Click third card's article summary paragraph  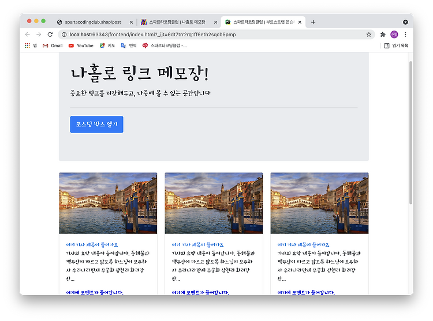pyautogui.click(x=319, y=266)
